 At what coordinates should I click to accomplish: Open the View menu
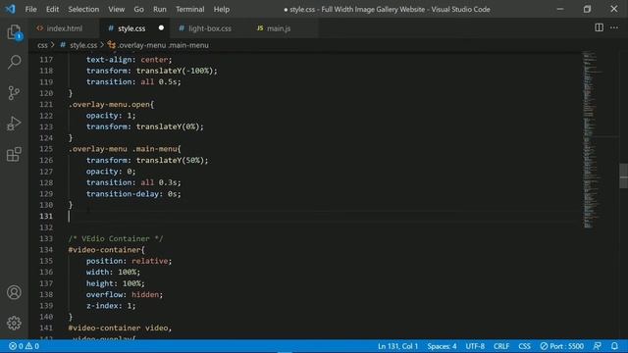pos(116,9)
